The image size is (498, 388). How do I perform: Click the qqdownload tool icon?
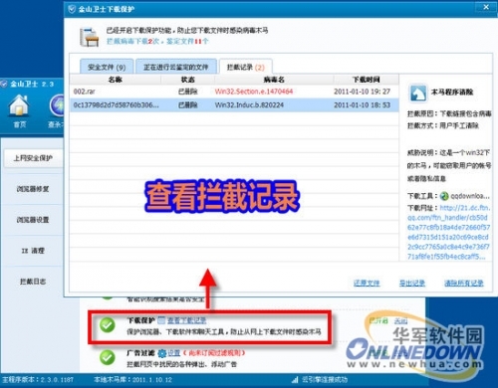tap(444, 196)
